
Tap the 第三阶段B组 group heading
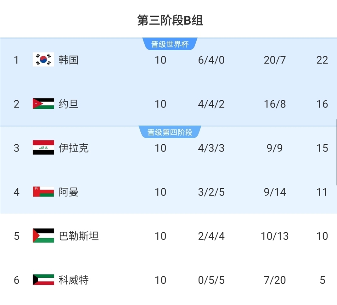coord(170,20)
